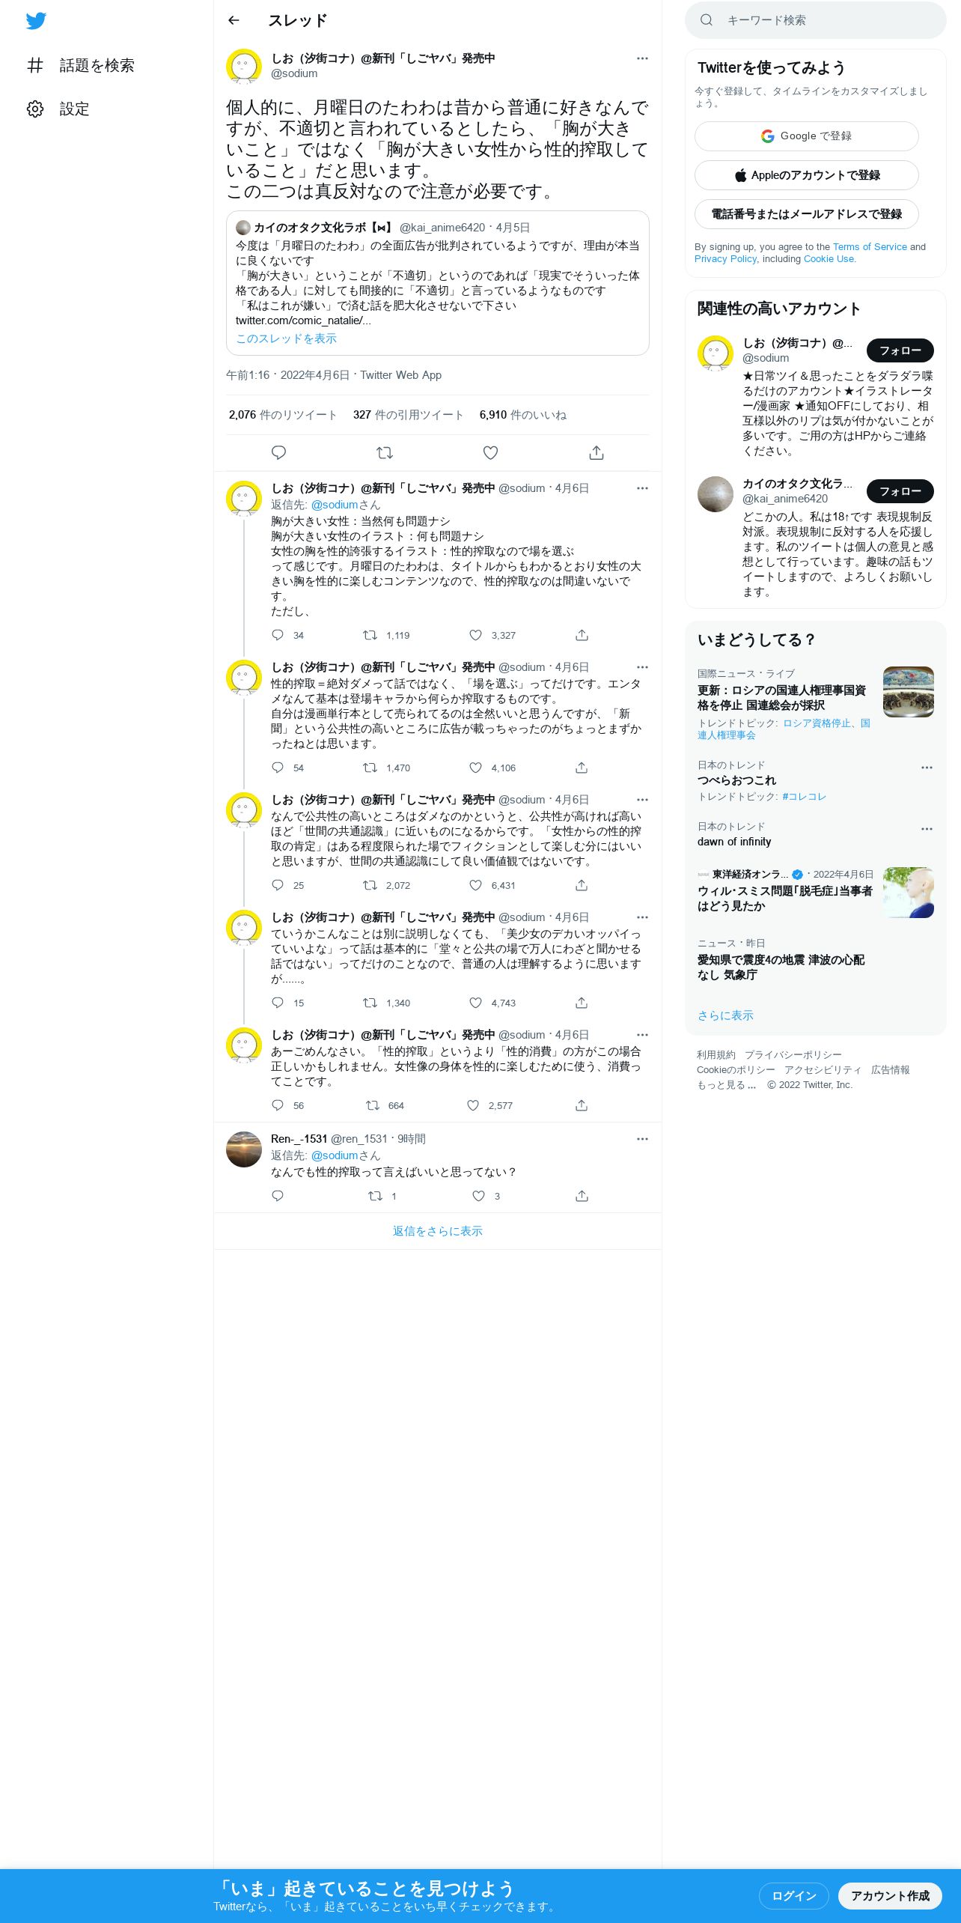Viewport: 961px width, 1923px height.
Task: Reply to the tweet with 56 replies
Action: tap(278, 1105)
